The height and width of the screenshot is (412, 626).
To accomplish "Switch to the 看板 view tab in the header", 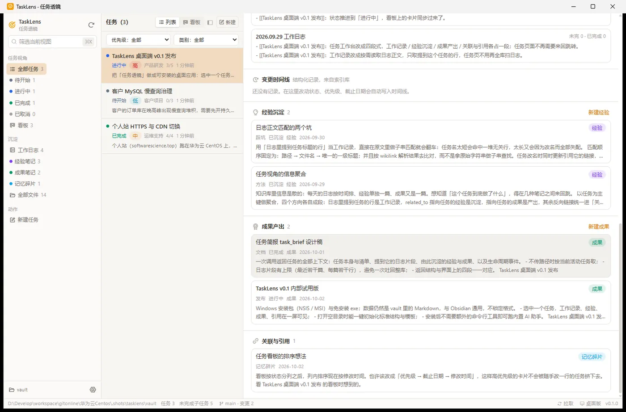I will coord(192,22).
